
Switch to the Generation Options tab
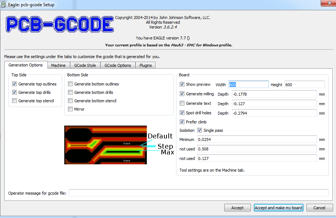point(26,65)
